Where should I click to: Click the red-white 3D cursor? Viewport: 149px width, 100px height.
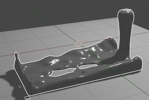(x=79, y=44)
